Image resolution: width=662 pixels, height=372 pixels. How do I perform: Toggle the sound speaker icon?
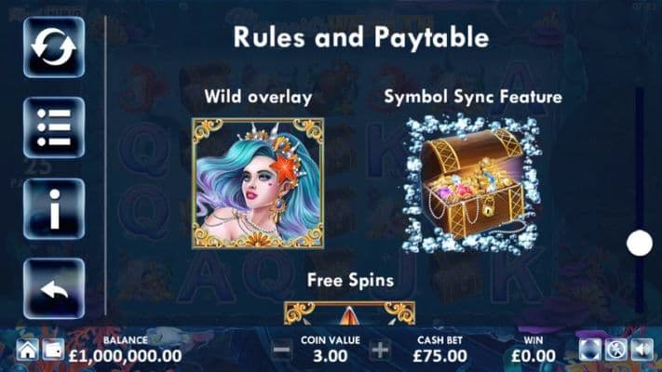(x=642, y=350)
